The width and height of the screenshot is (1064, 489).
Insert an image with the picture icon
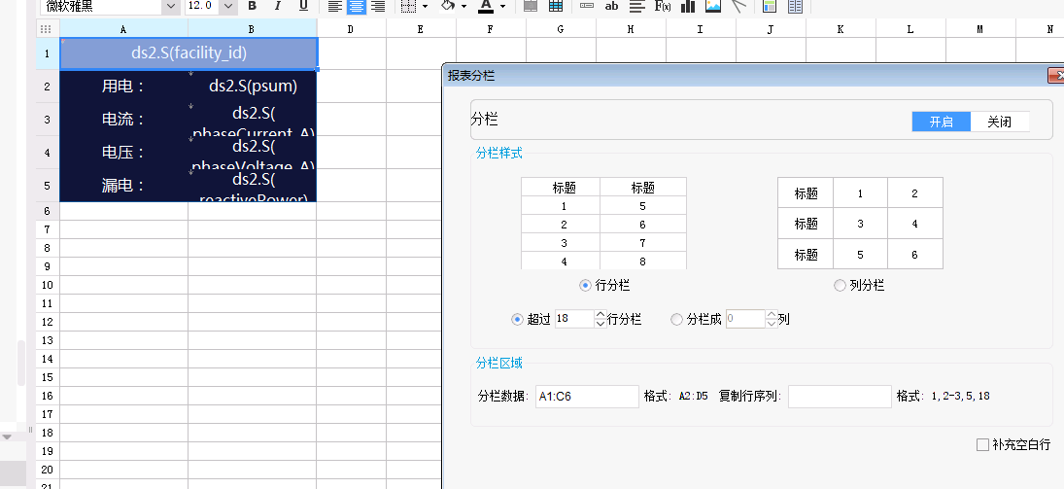pyautogui.click(x=713, y=6)
